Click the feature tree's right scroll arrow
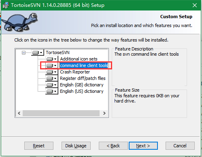Viewport: 202px width, 157px height. click(x=104, y=113)
